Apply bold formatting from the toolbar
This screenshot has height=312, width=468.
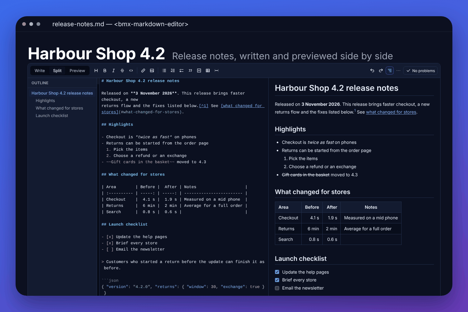105,71
